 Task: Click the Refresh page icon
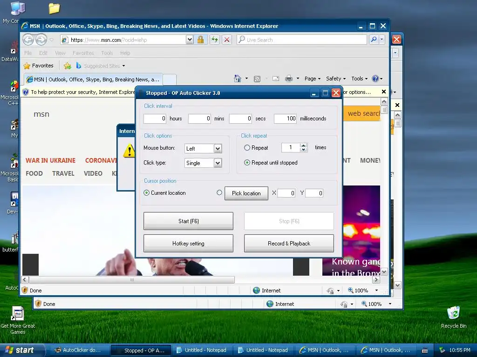pyautogui.click(x=215, y=40)
